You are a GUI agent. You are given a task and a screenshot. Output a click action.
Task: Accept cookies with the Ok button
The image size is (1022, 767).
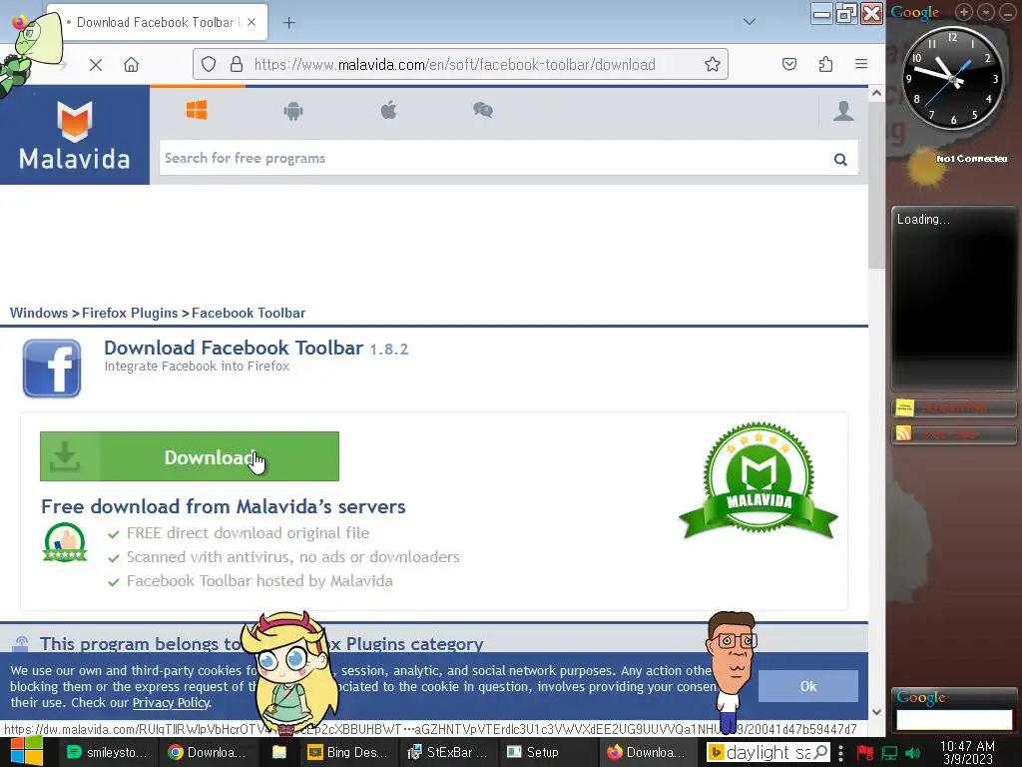click(808, 686)
